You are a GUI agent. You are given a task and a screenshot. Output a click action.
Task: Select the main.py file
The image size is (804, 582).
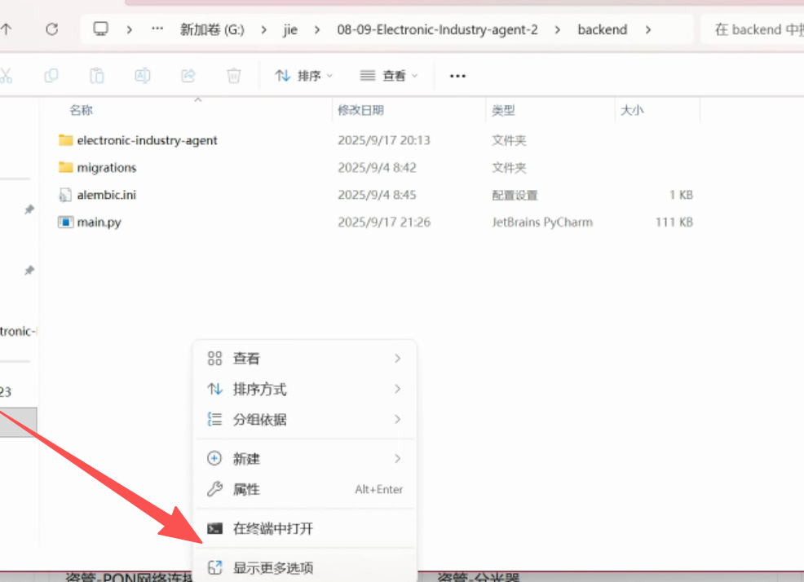coord(99,223)
